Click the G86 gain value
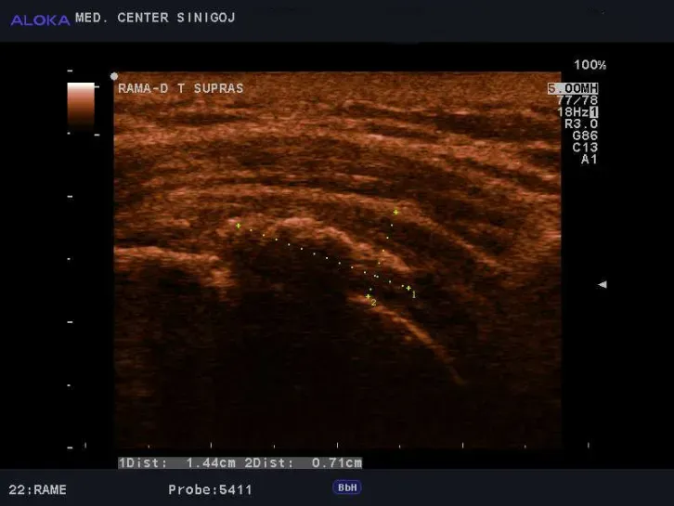 point(585,136)
